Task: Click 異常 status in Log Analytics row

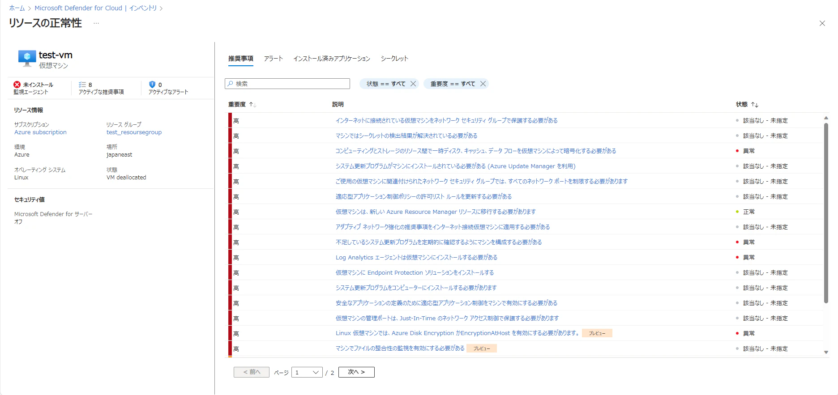Action: tap(749, 257)
